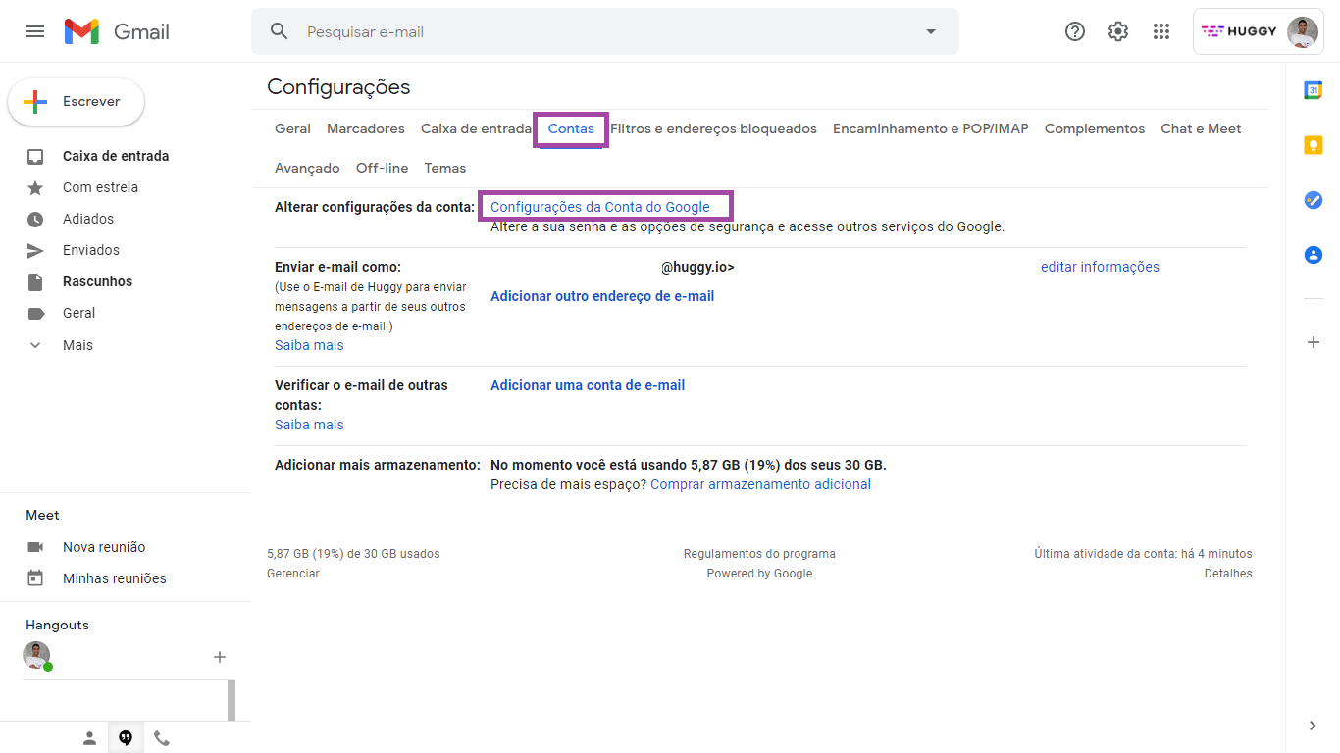The height and width of the screenshot is (753, 1340).
Task: Click the Hangouts list scrollbar
Action: (x=232, y=700)
